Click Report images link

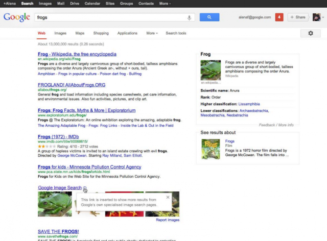168,220
